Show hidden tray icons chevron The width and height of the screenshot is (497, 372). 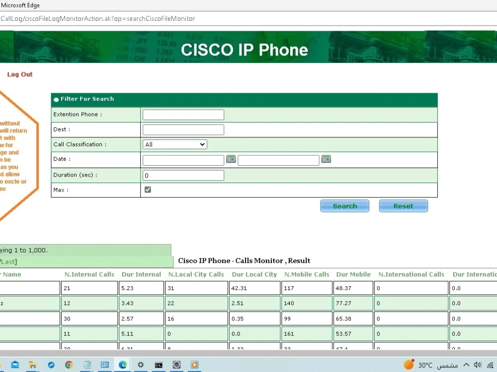(466, 365)
